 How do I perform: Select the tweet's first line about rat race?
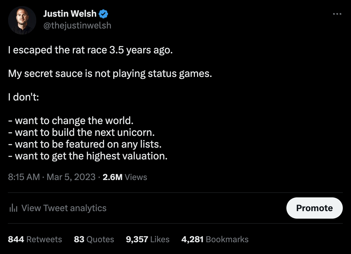click(x=91, y=50)
